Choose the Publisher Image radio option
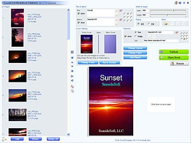The image size is (191, 143). point(135,36)
